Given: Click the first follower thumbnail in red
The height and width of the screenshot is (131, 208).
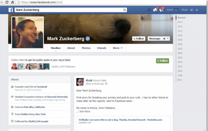Looking at the screenshot, I should coord(14,67).
